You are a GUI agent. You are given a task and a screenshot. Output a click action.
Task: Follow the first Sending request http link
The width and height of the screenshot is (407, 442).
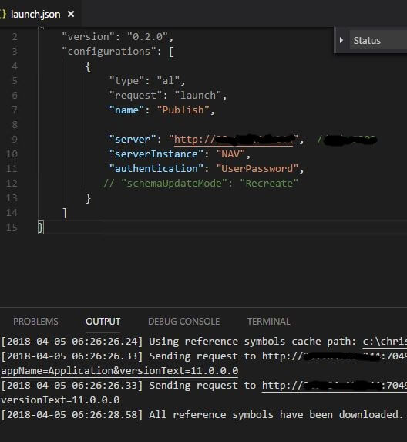click(335, 356)
